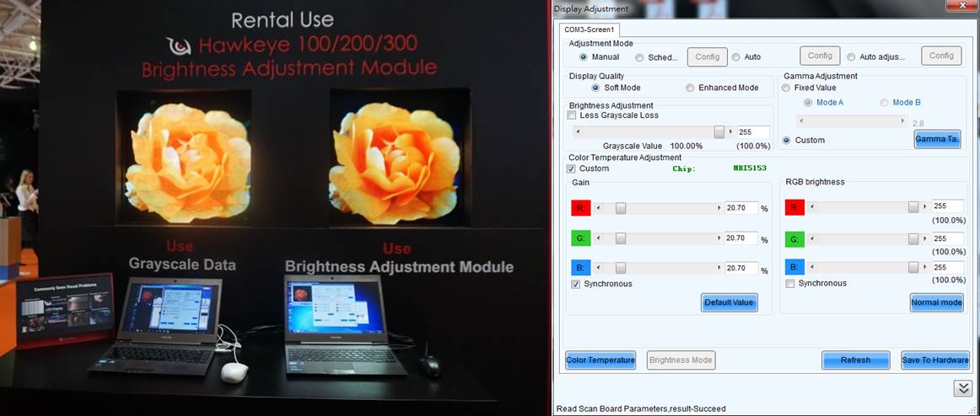Image resolution: width=980 pixels, height=416 pixels.
Task: Click the green G gain color swatch
Action: click(580, 238)
